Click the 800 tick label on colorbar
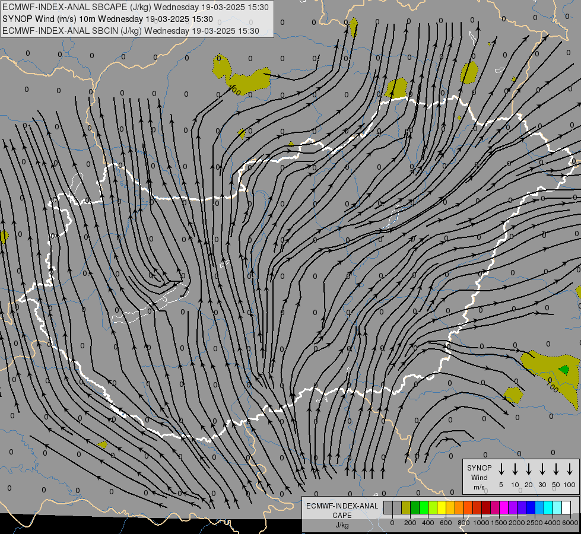Viewport: 581px width, 534px height. click(x=463, y=523)
